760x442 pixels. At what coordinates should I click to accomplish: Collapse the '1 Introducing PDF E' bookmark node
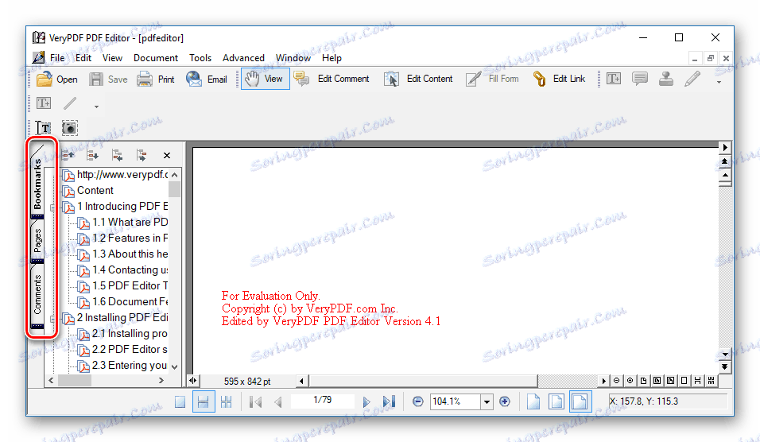52,207
